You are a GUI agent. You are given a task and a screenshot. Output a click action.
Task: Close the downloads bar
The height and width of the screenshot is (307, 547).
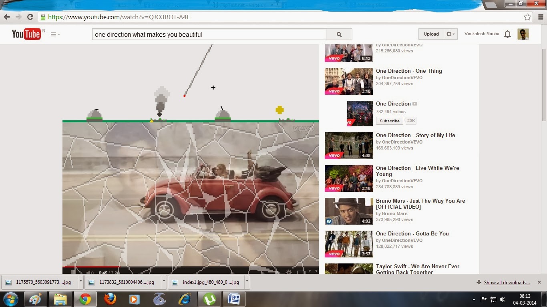[x=539, y=282]
